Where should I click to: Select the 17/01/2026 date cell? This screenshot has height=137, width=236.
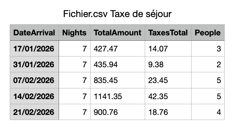coord(34,49)
